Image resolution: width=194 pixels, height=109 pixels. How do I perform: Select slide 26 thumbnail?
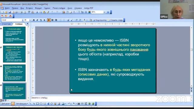click(14, 35)
